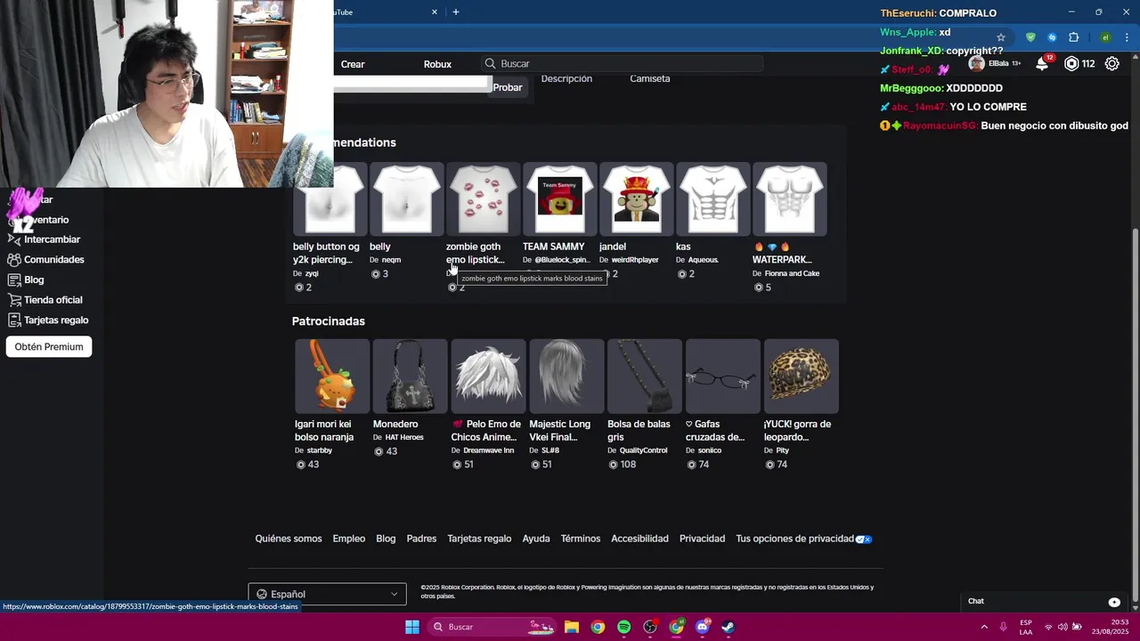Open the ¡YUCK! gorra de leopardo item
This screenshot has width=1140, height=641.
point(801,376)
